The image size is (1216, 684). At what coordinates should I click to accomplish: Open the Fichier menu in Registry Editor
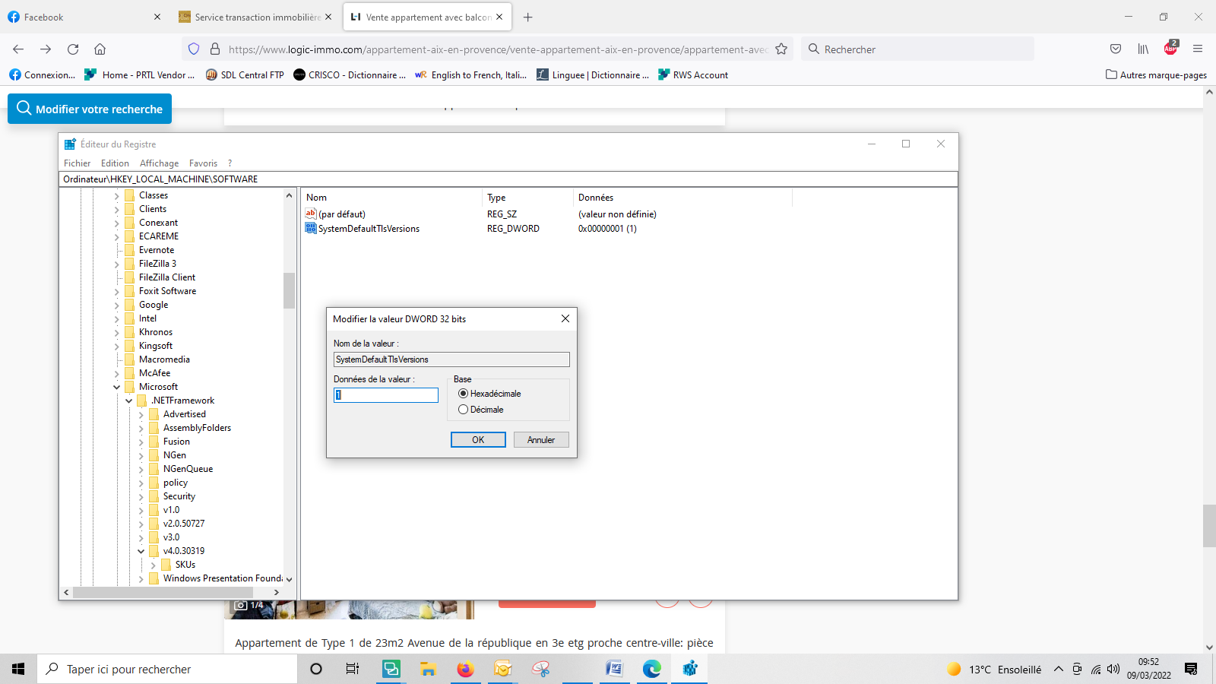77,163
